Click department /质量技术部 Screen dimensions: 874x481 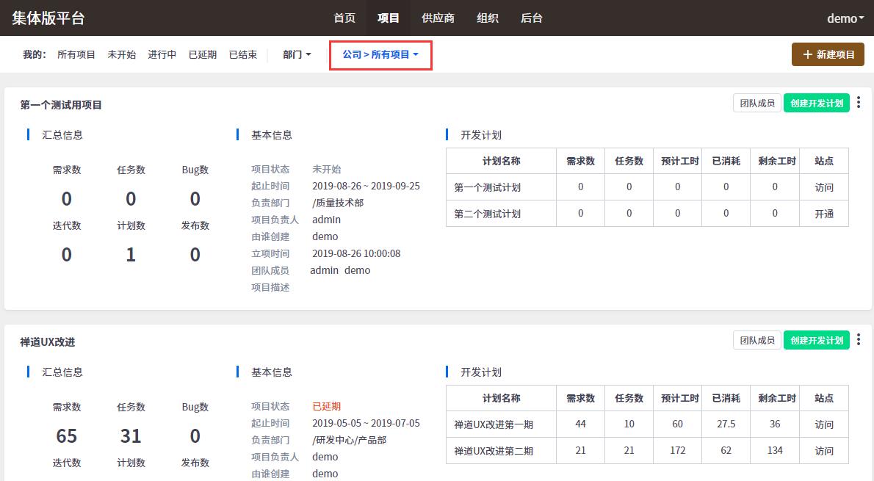pos(338,203)
